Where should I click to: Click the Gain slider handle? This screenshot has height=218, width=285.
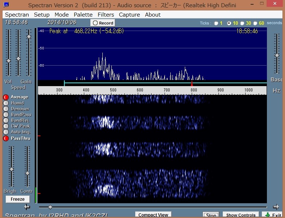click(29, 37)
